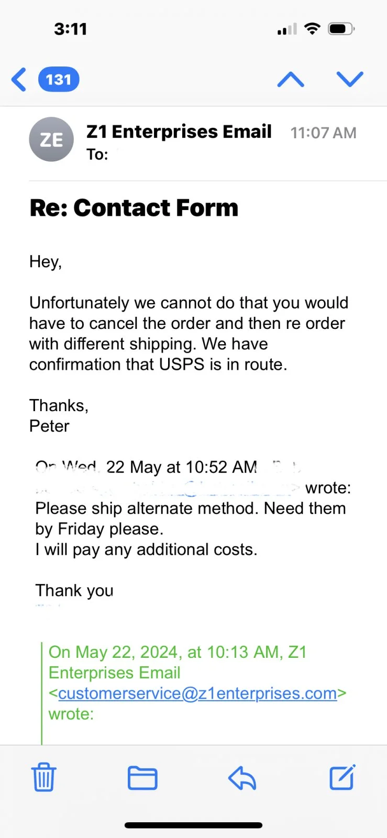The width and height of the screenshot is (387, 838).
Task: Tap the back chevron to the mailbox
Action: (x=19, y=80)
